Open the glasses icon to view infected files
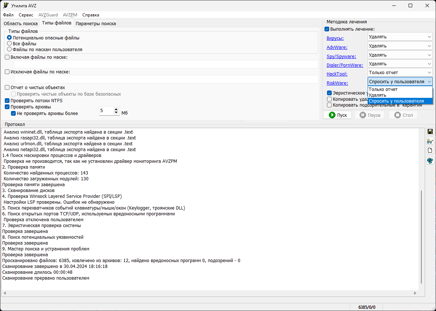The width and height of the screenshot is (436, 311). tap(430, 141)
